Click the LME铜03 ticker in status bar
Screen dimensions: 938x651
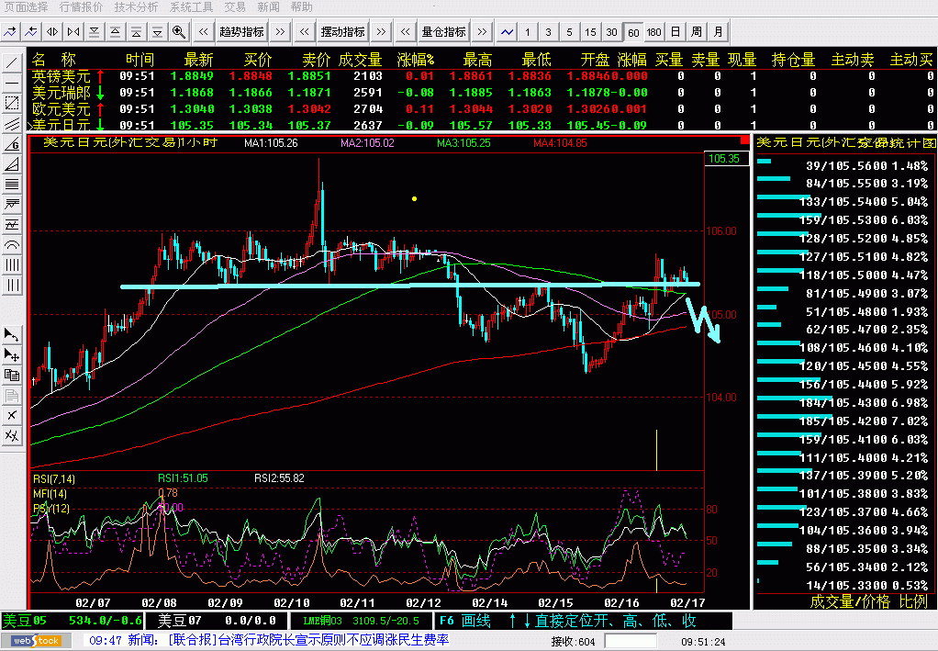click(x=362, y=621)
